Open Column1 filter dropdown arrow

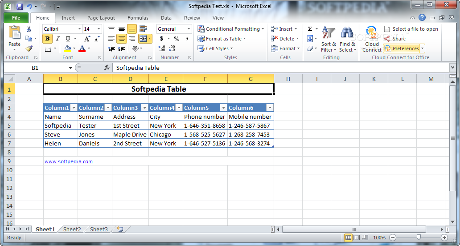tap(74, 108)
